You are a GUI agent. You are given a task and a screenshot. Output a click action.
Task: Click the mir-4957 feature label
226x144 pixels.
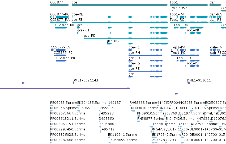click(180, 8)
